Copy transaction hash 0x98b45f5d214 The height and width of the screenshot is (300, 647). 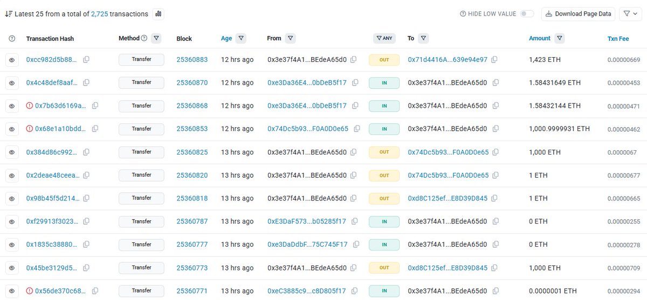point(86,198)
